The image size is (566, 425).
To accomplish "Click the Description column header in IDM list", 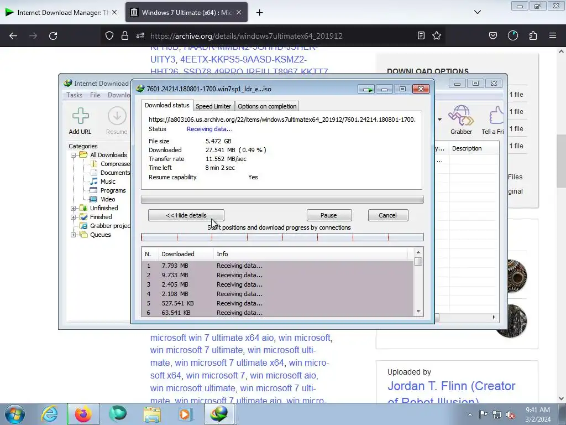I will (x=474, y=148).
